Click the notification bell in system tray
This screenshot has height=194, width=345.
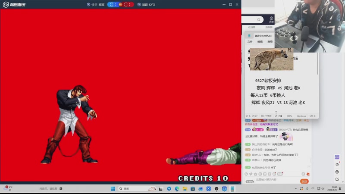[x=340, y=189]
